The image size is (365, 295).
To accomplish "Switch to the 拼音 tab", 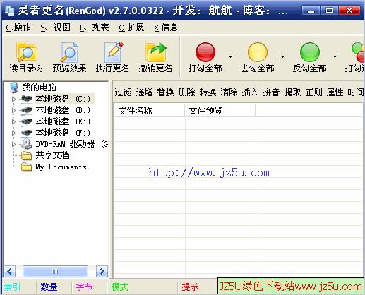I will pyautogui.click(x=271, y=92).
